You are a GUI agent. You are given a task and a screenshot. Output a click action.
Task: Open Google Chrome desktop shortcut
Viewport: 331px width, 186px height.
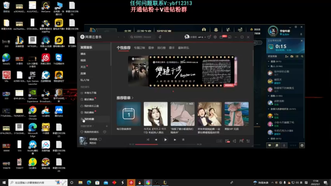coord(33,113)
